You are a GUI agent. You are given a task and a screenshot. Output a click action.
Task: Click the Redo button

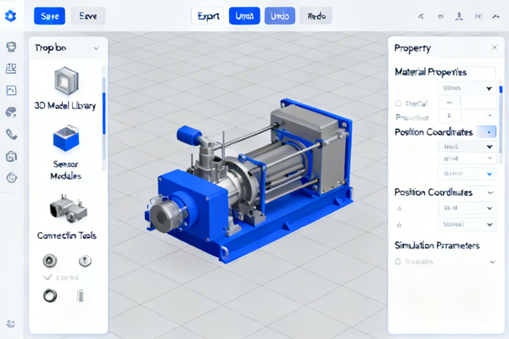click(x=316, y=16)
